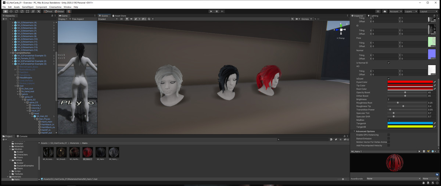441x186 pixels.
Task: Enable Motion Vector For Vertex Animation checkbox
Action: (x=389, y=142)
